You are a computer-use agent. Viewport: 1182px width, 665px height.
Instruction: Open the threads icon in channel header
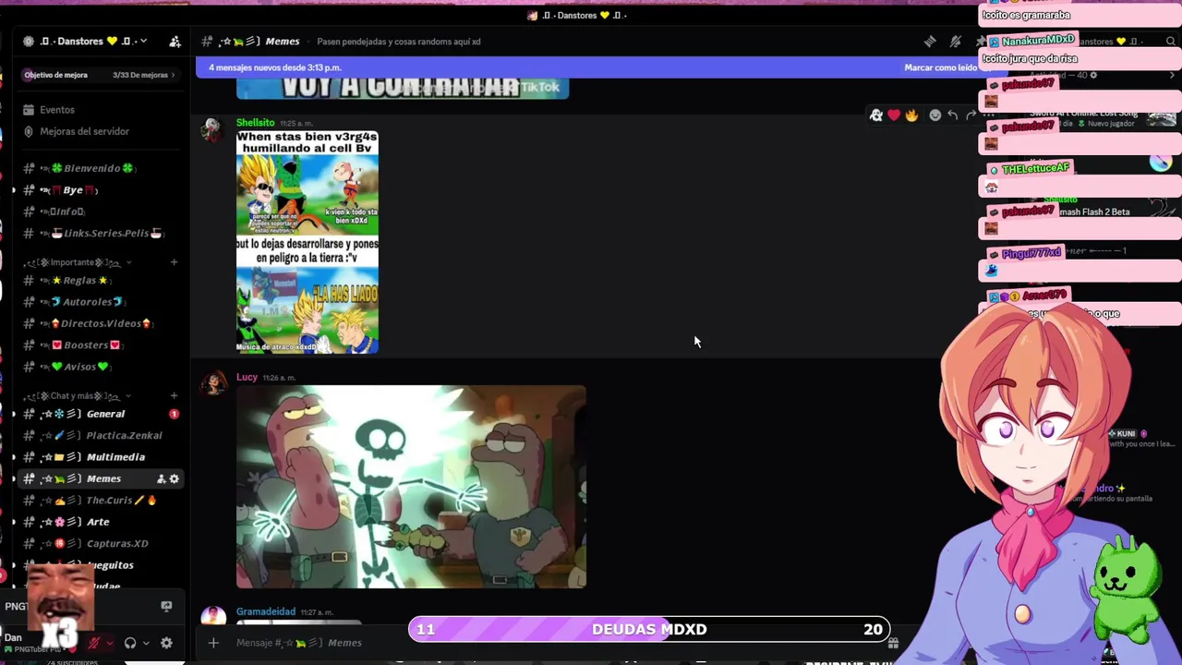[930, 42]
